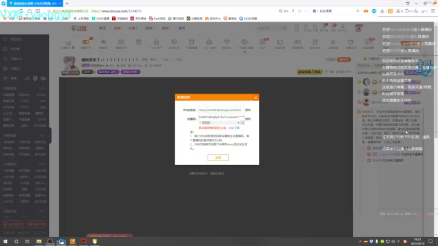The image size is (438, 246).
Task: Click the video recording icon in the streamer toolbar
Action: pos(368,42)
